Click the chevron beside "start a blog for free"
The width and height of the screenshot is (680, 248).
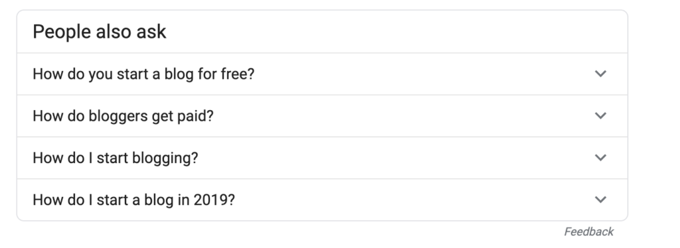pos(600,74)
